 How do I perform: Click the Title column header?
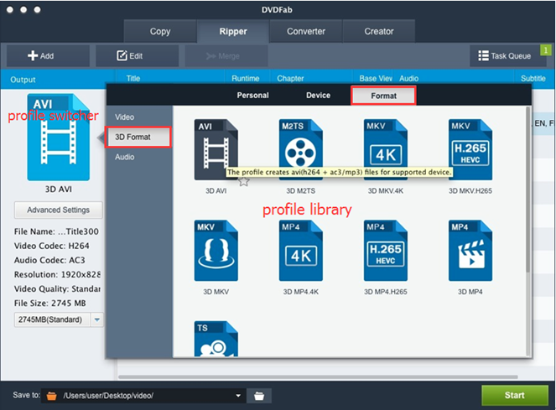pos(133,78)
